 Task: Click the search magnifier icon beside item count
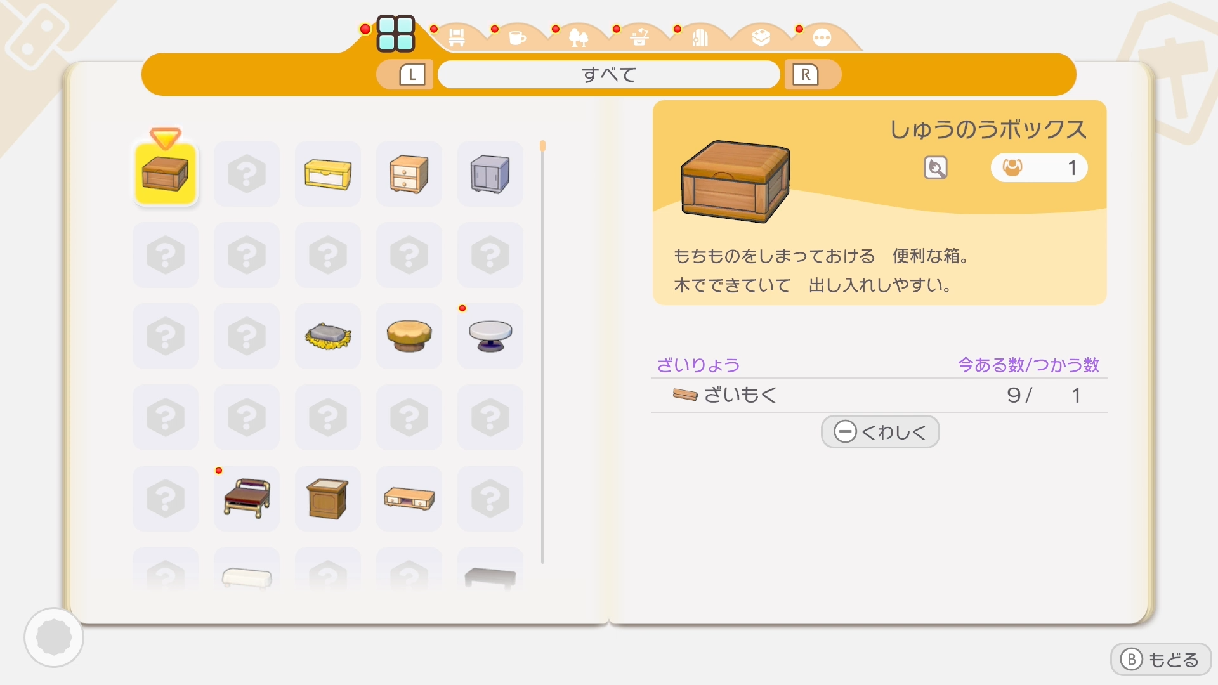(x=935, y=168)
